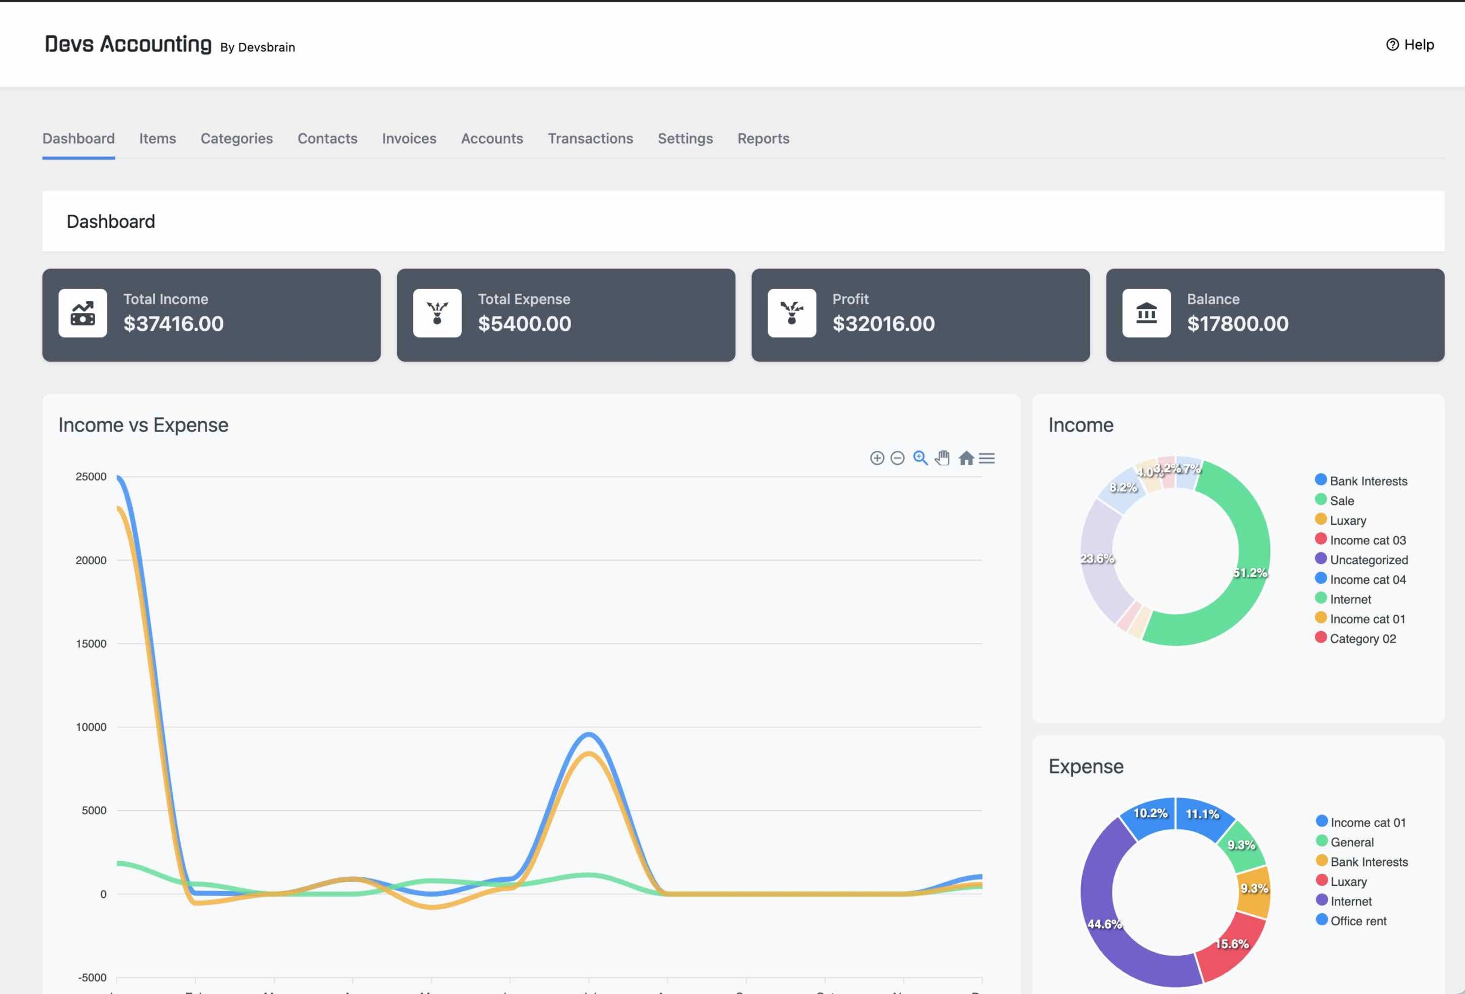Toggle Income cat 01 in Income legend
Screen dimensions: 1465x994
coord(1360,619)
